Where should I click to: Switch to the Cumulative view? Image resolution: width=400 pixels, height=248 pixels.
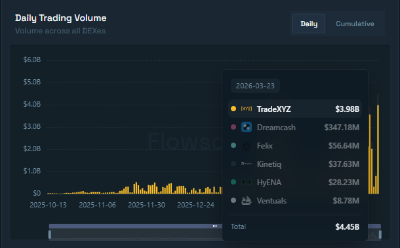tap(355, 24)
